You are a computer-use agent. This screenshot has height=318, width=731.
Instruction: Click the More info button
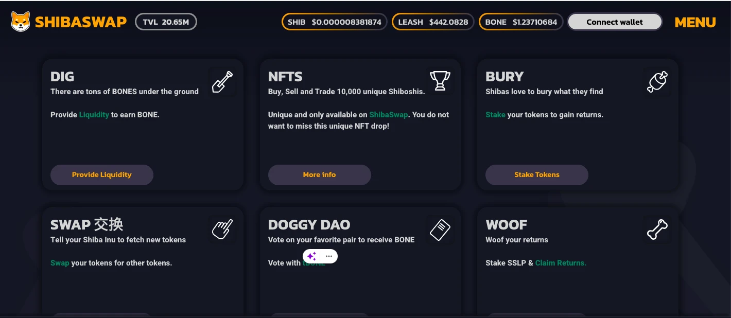[319, 175]
